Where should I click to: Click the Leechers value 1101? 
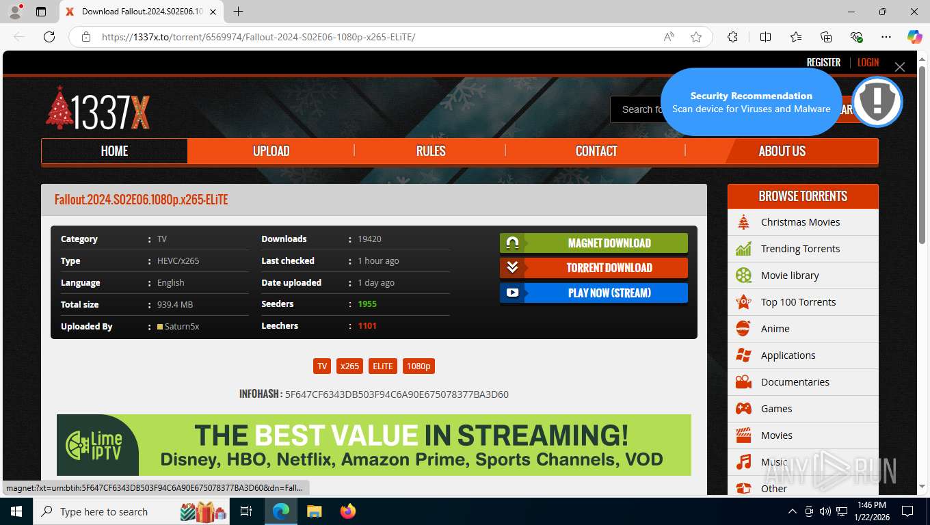(367, 326)
